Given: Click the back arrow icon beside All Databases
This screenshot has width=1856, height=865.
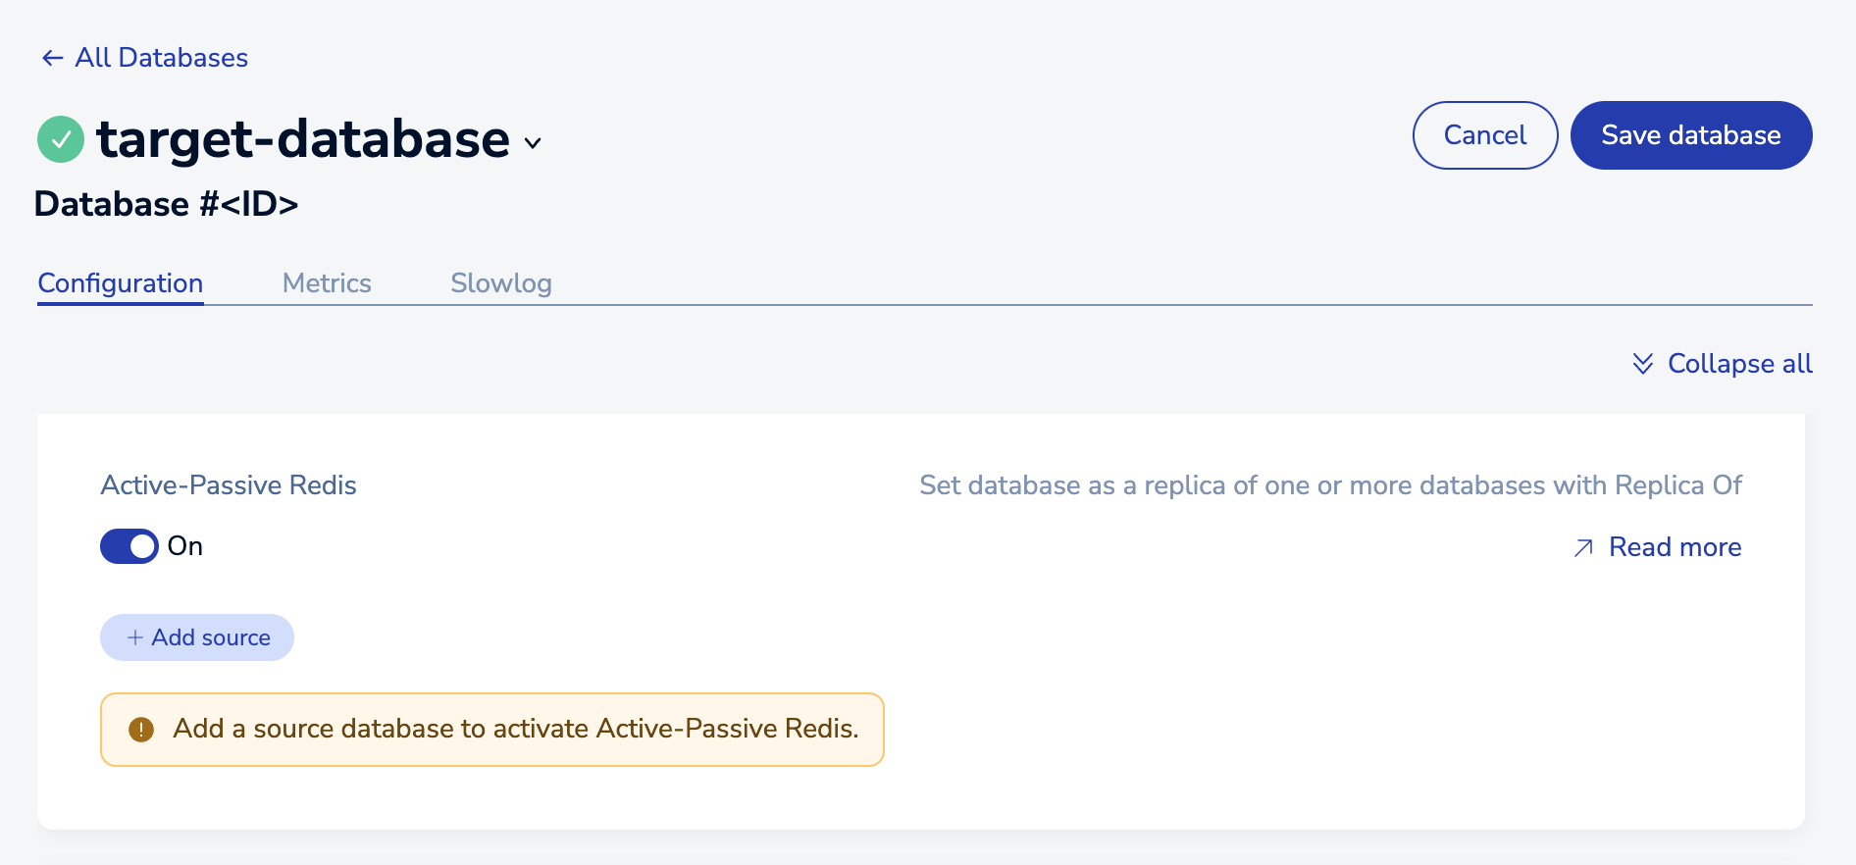Looking at the screenshot, I should 52,58.
